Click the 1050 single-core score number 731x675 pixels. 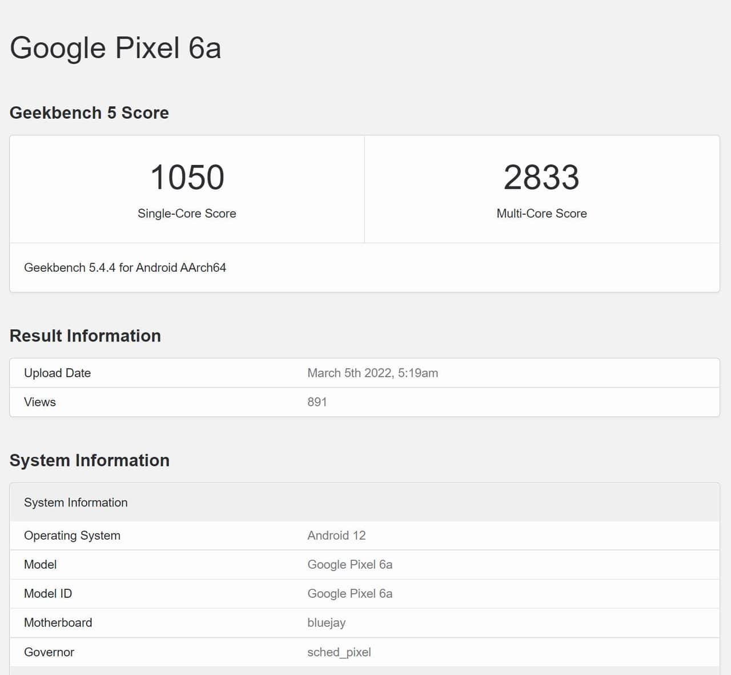pyautogui.click(x=187, y=178)
